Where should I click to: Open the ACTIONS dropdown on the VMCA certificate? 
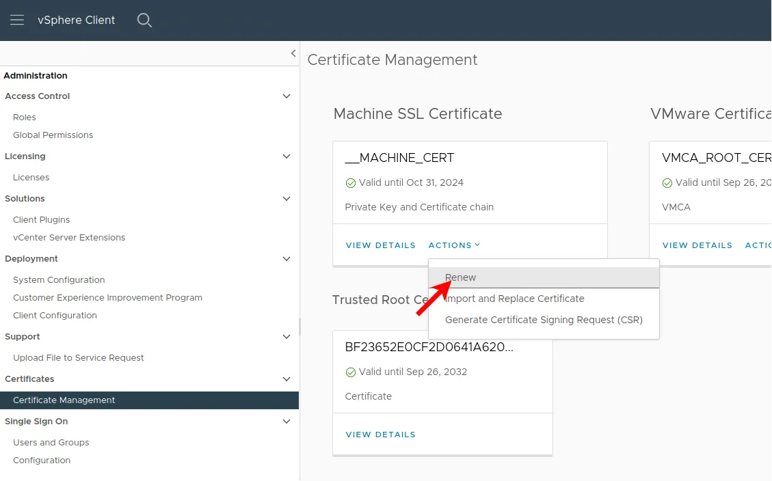click(x=759, y=245)
